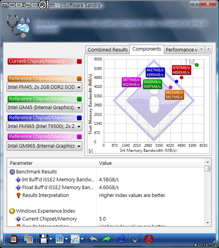This screenshot has width=219, height=248.
Task: Toggle the magenta Reference Chipset/Memory color box
Action: (79, 137)
